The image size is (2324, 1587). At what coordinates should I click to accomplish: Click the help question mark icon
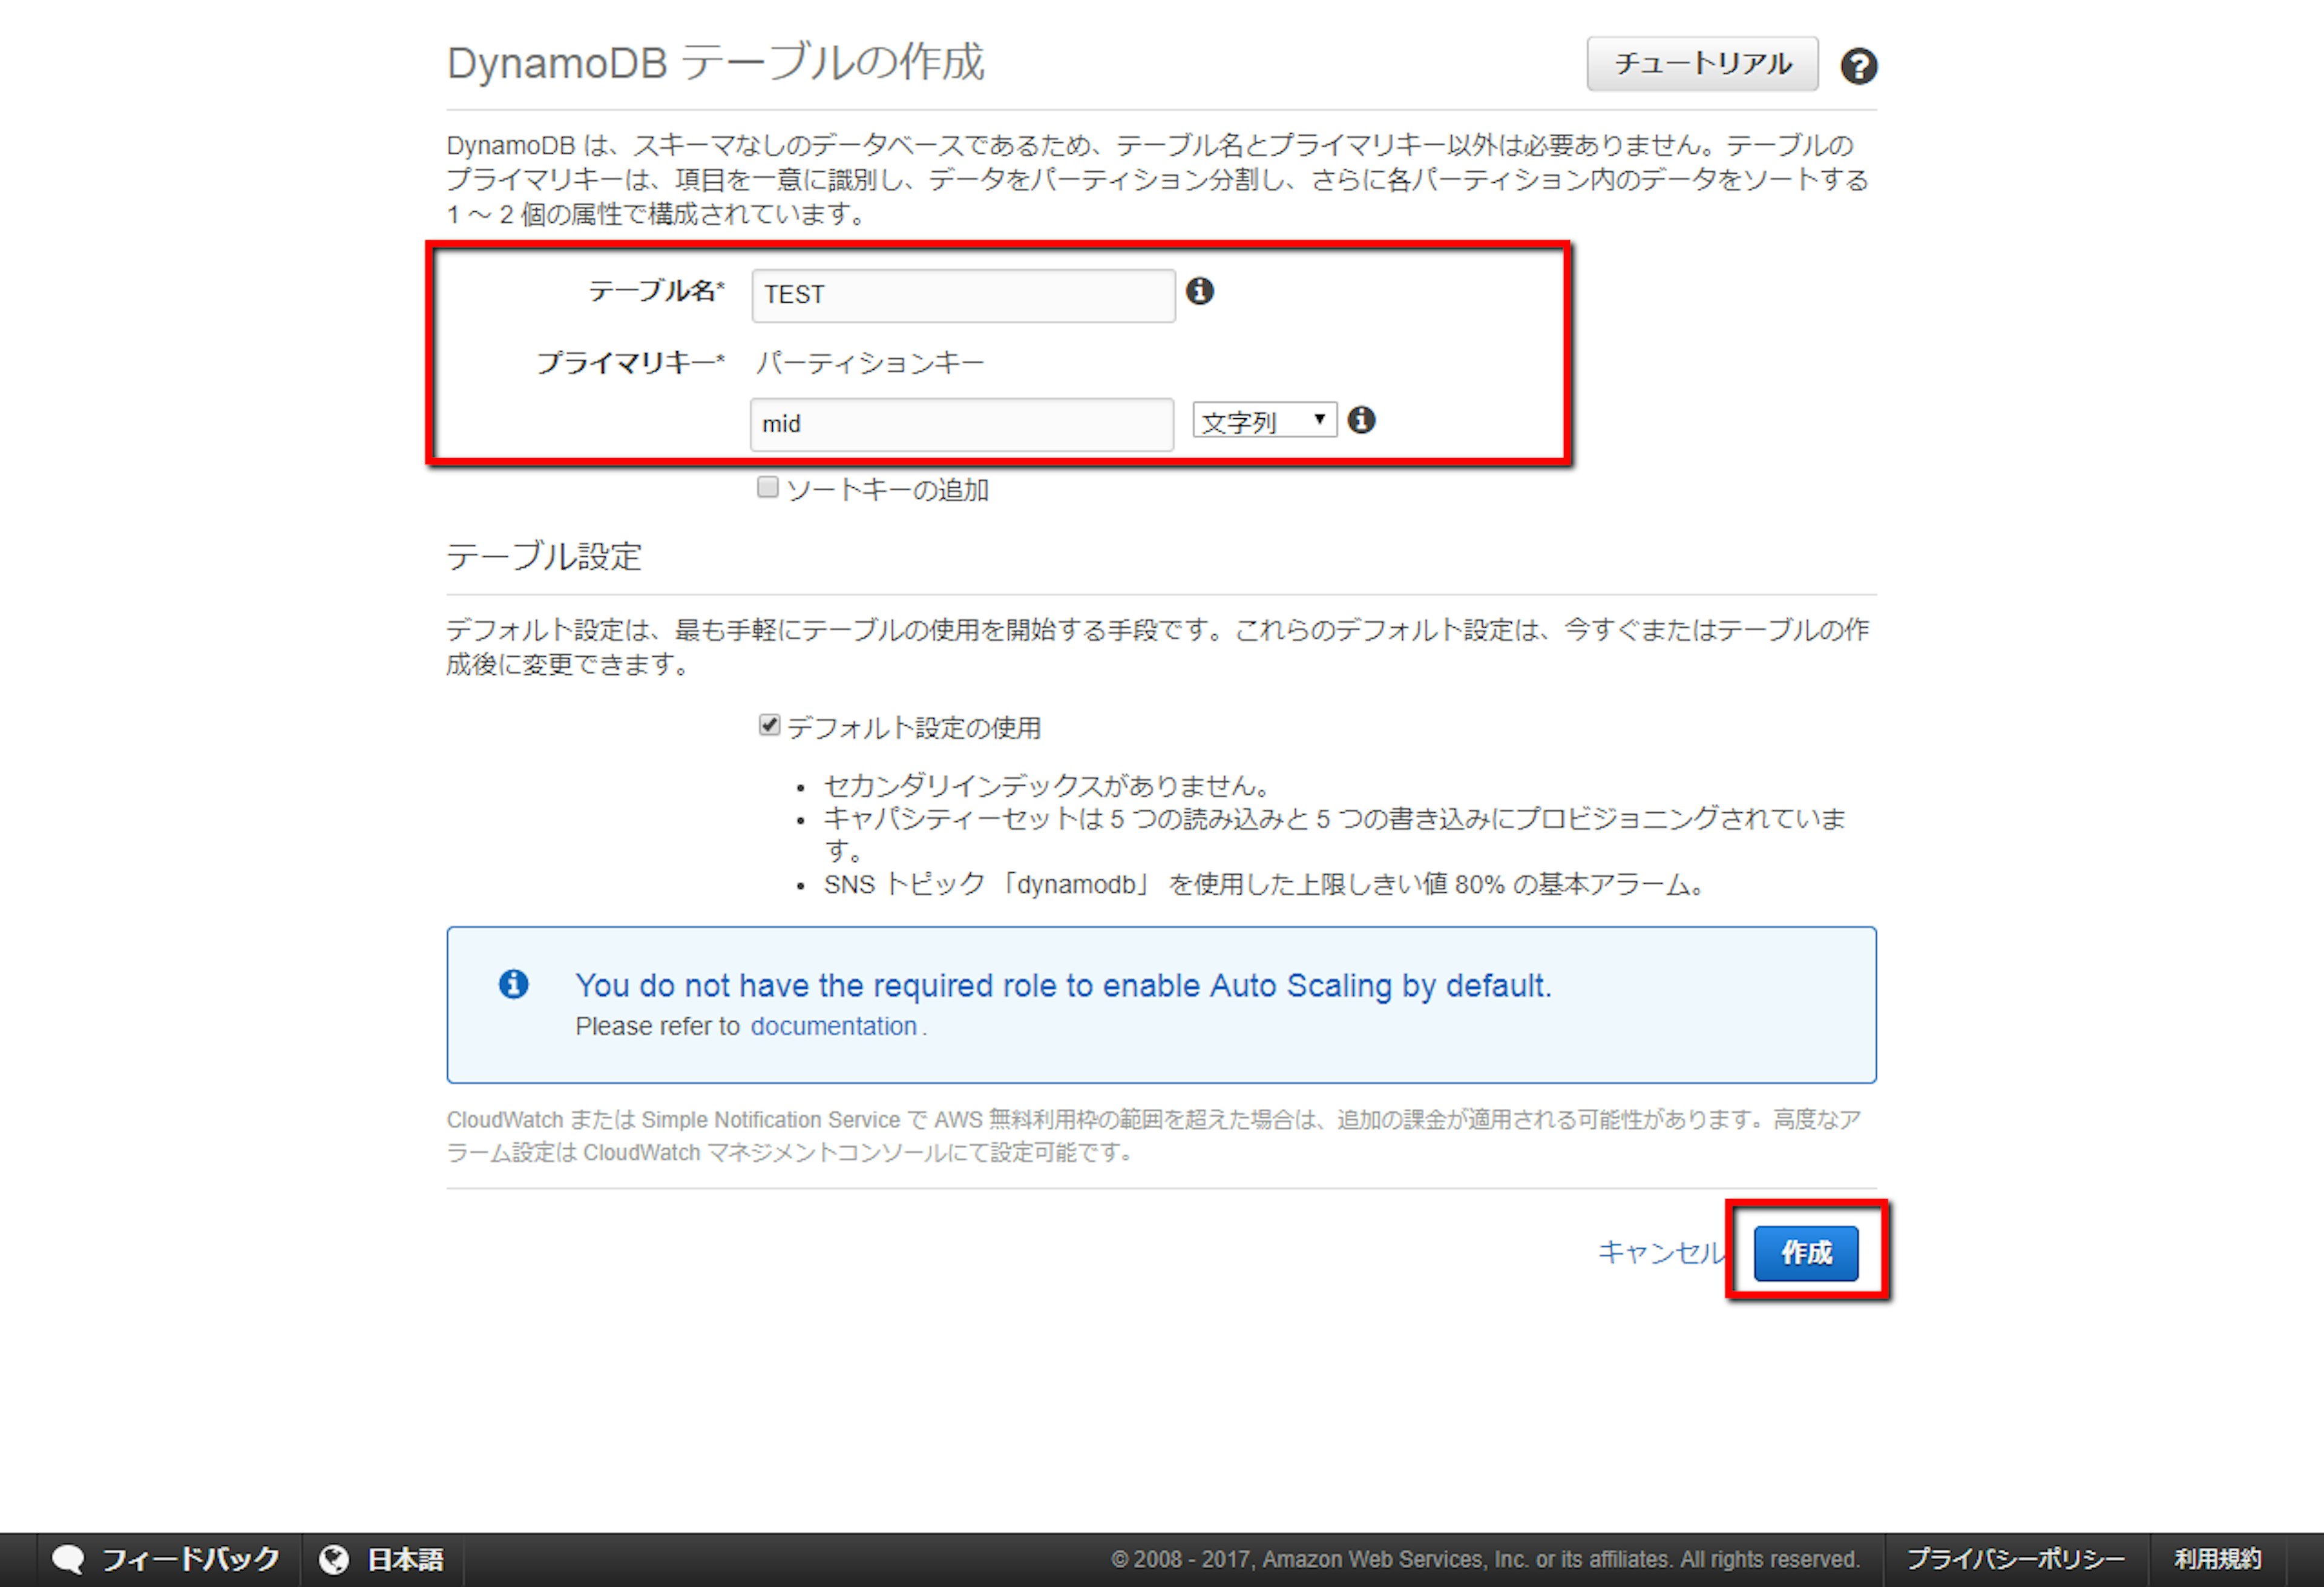coord(1858,66)
